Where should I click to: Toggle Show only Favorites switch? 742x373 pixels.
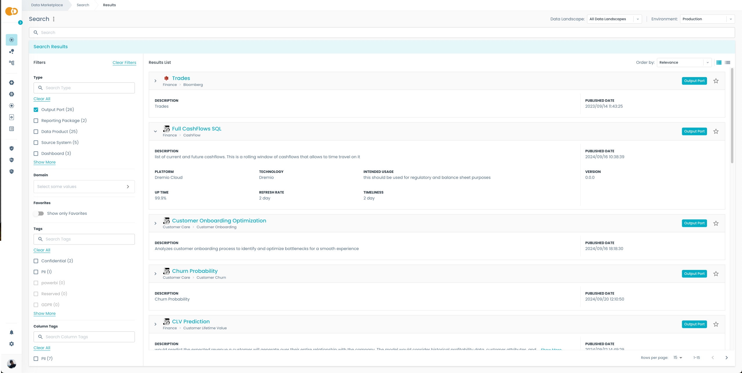click(38, 213)
